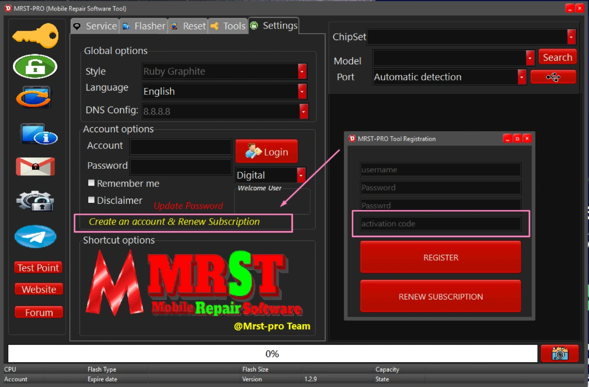Close the MRST-PRO Tool Registration window
The width and height of the screenshot is (589, 387).
(x=527, y=138)
